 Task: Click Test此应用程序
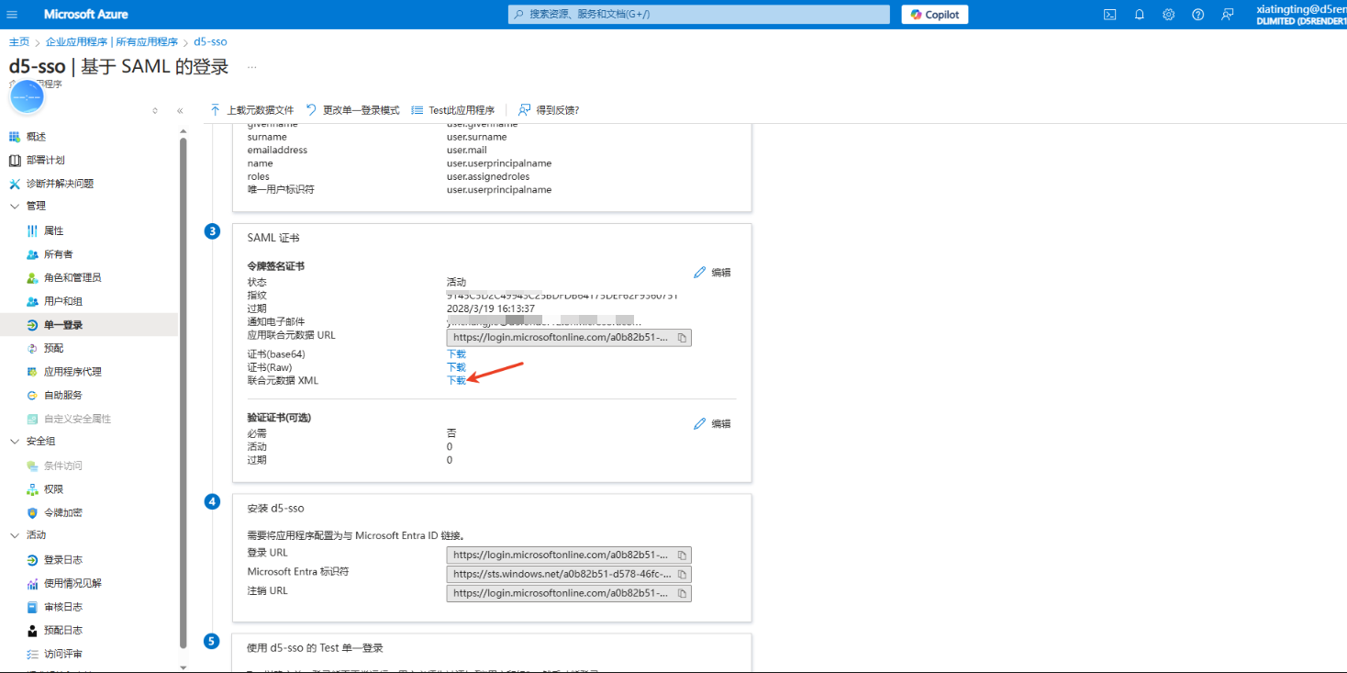point(452,110)
